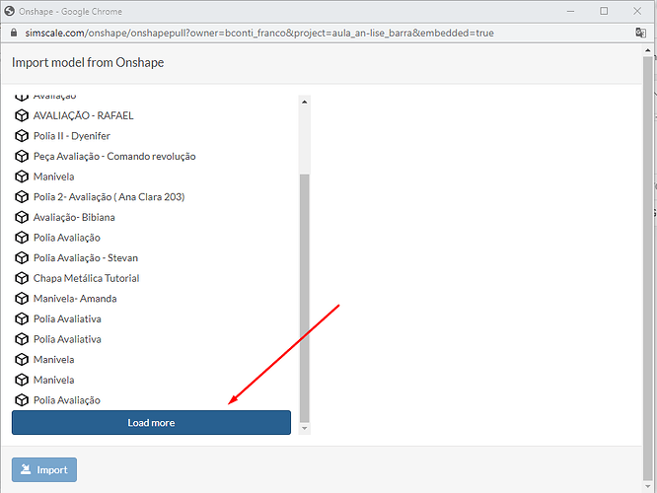Click the translate page icon in address bar
This screenshot has width=657, height=493.
[x=640, y=33]
